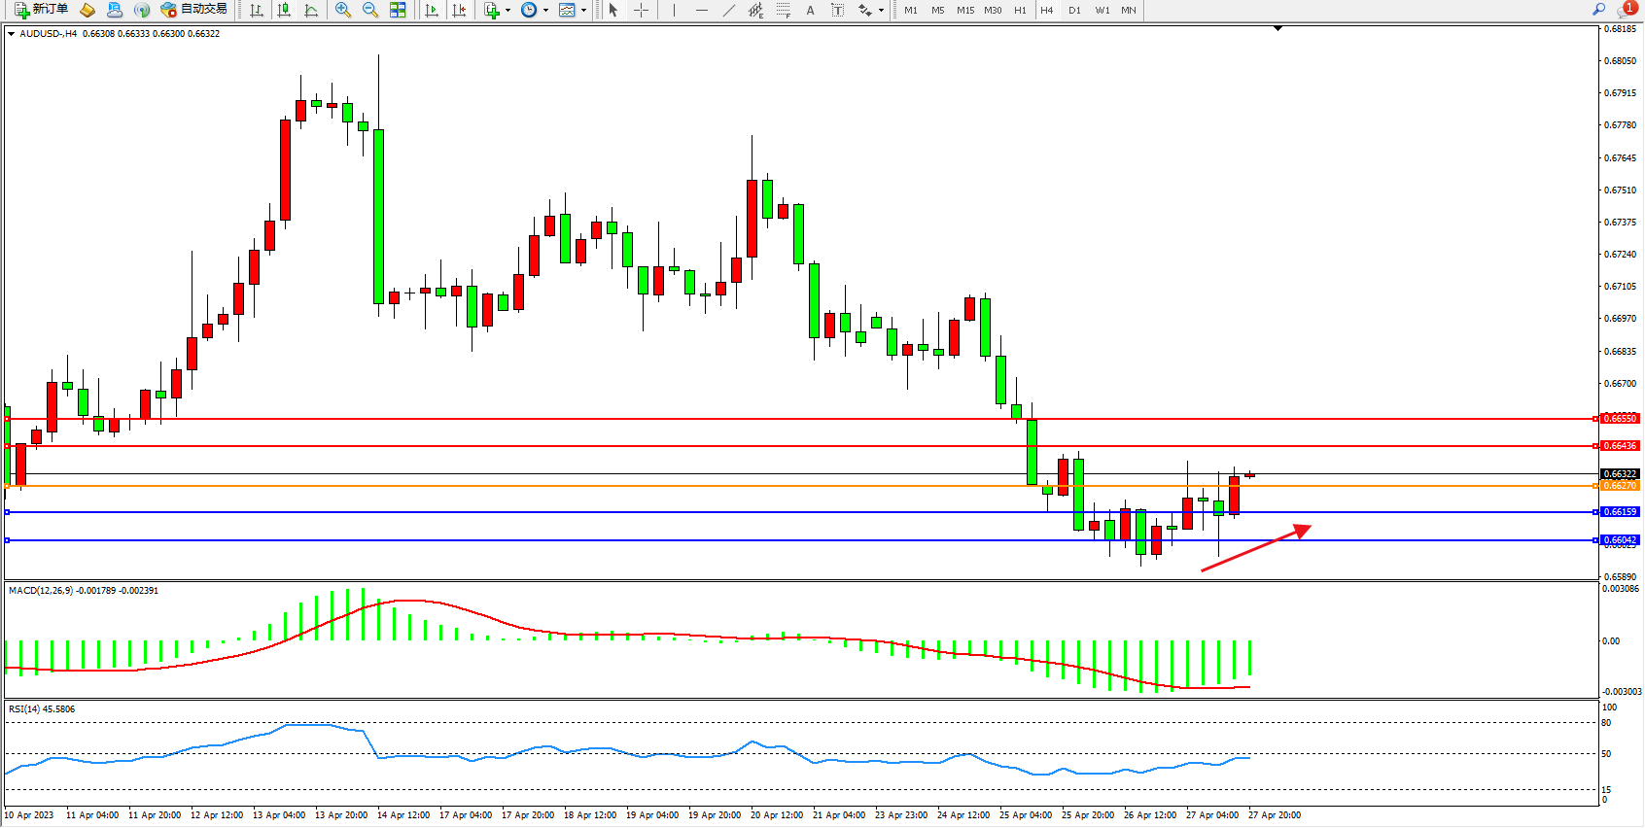Click the New Order (新订单) button

pyautogui.click(x=41, y=10)
